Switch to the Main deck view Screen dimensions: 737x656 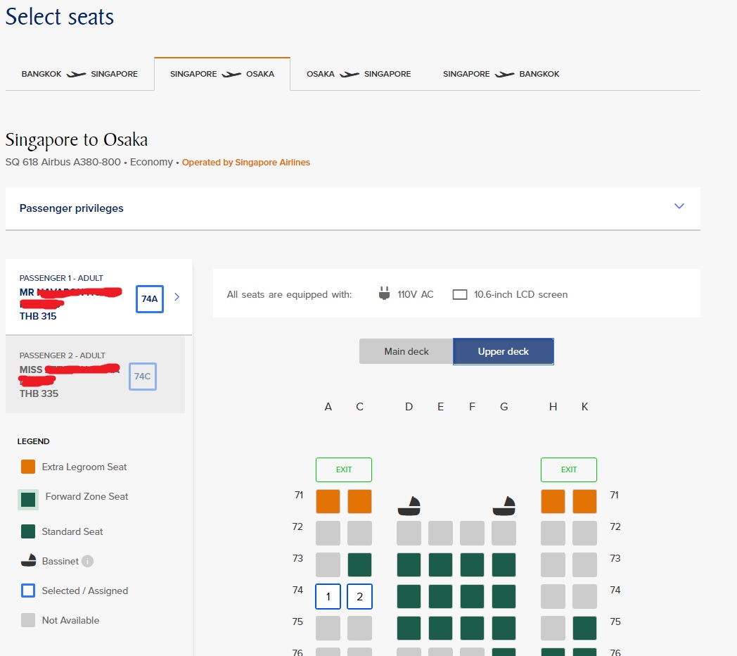click(406, 351)
